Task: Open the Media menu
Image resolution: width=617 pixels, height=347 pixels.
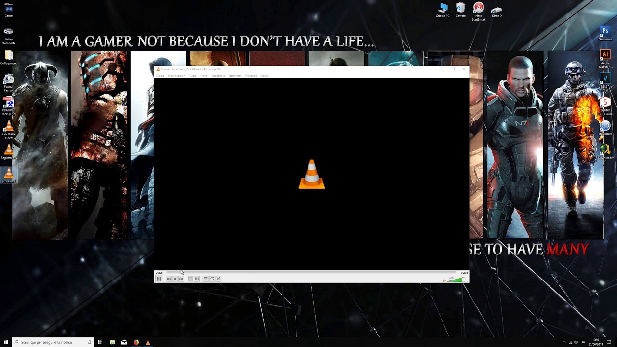Action: point(160,76)
